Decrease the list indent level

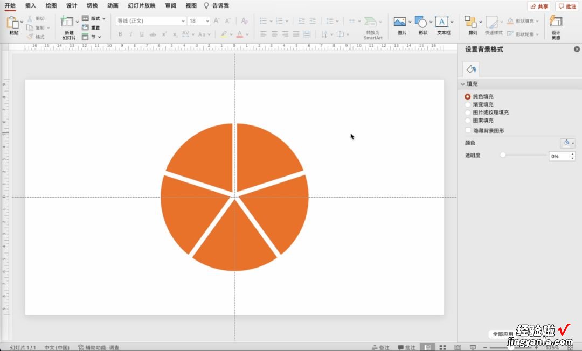pyautogui.click(x=302, y=21)
